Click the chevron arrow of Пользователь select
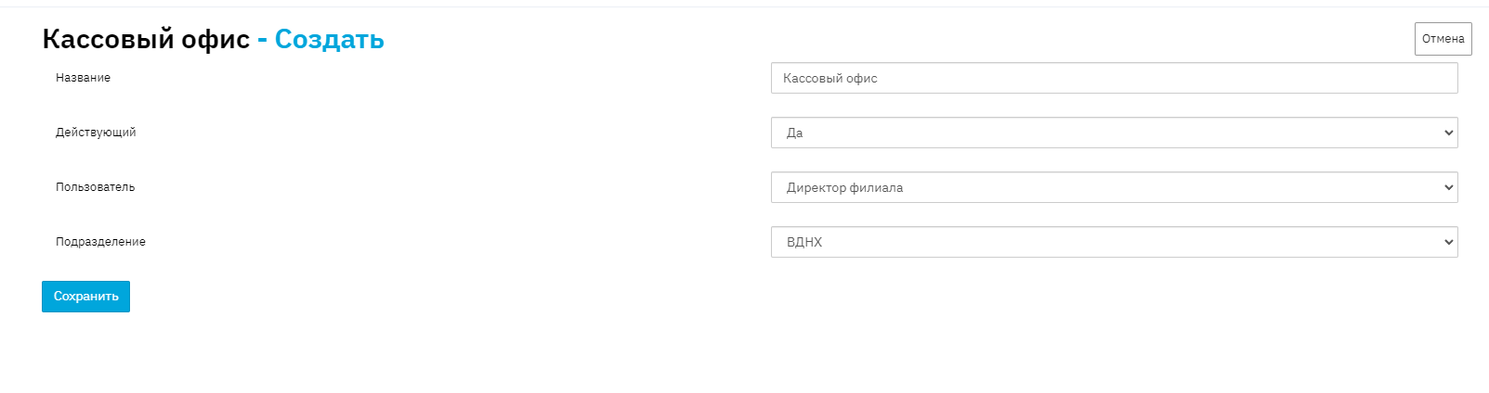 pyautogui.click(x=1447, y=187)
